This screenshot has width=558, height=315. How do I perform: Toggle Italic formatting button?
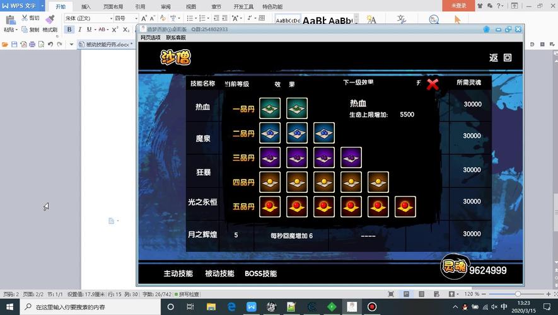79,30
